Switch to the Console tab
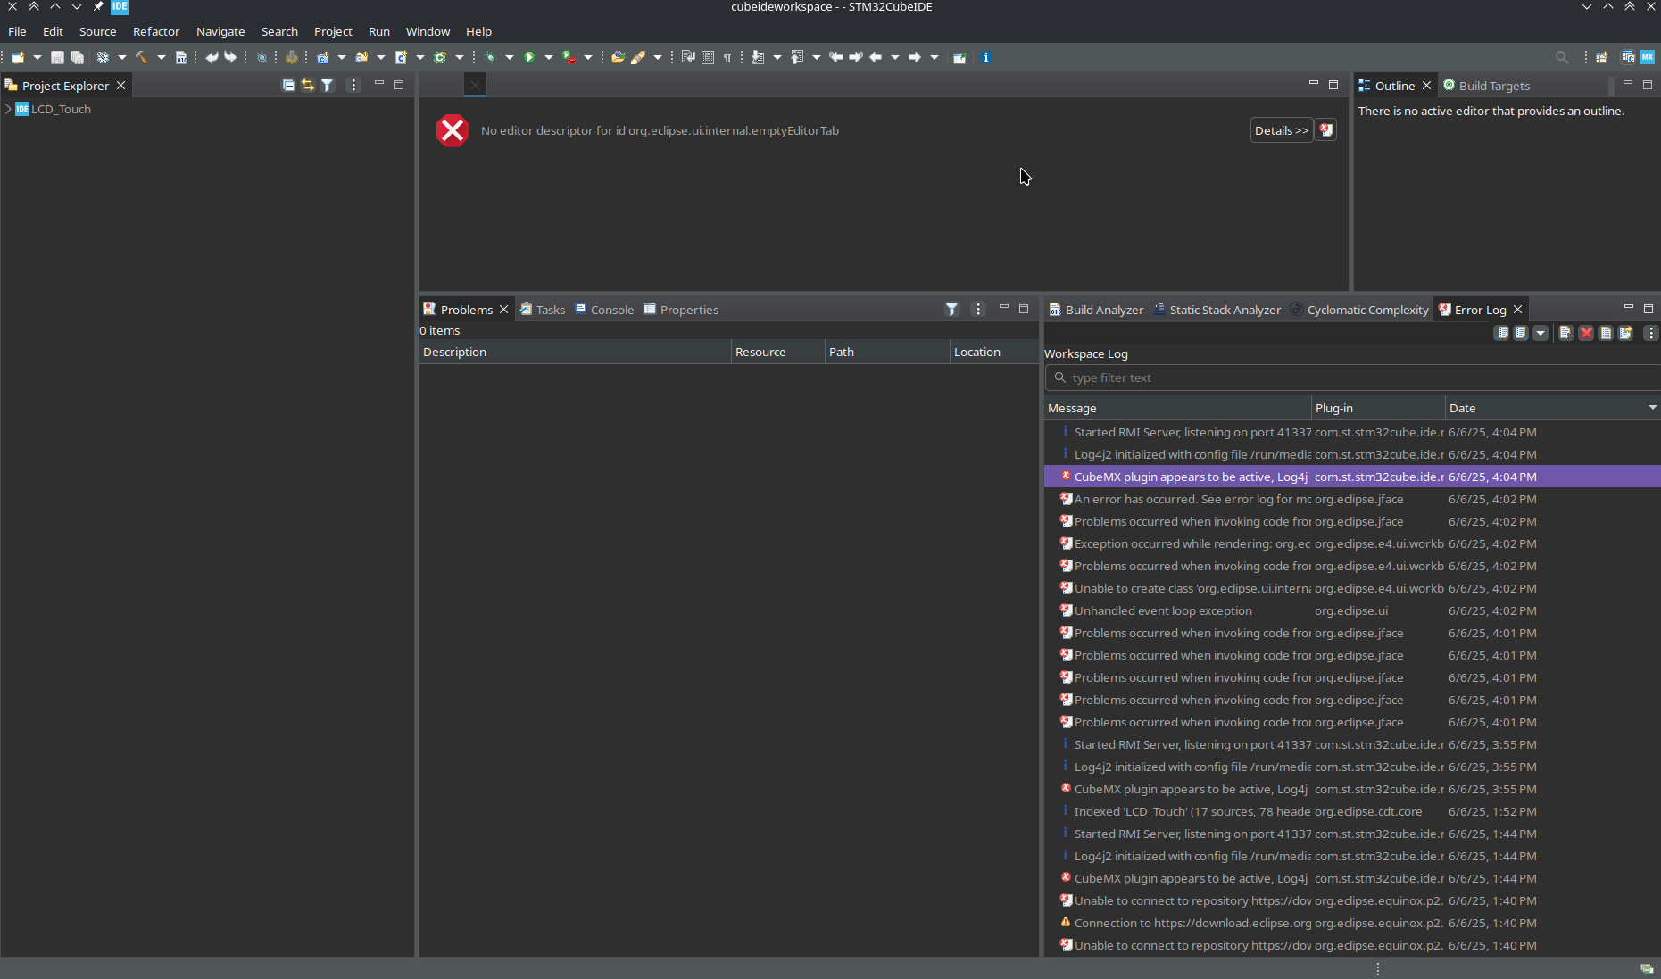The image size is (1661, 979). (613, 309)
